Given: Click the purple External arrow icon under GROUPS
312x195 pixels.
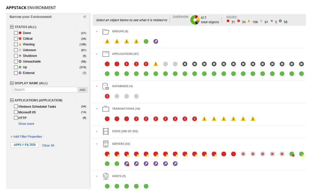Looking at the screenshot, I should tap(156, 41).
